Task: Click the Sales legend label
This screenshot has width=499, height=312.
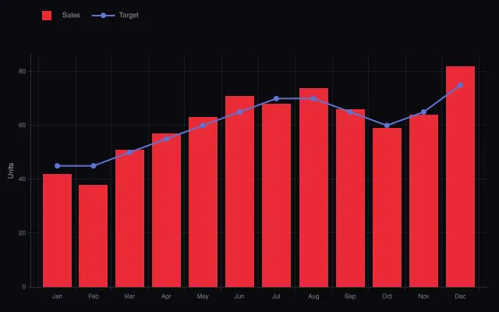Action: tap(71, 15)
